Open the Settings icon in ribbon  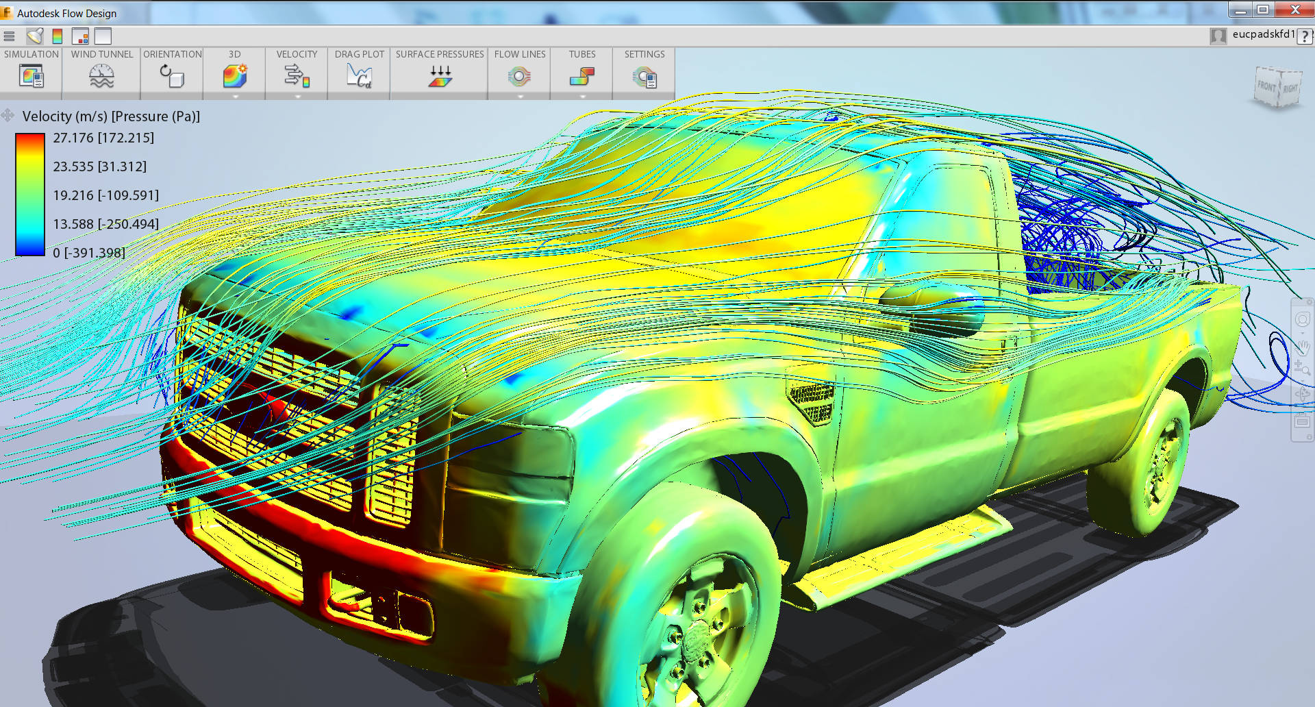coord(644,76)
